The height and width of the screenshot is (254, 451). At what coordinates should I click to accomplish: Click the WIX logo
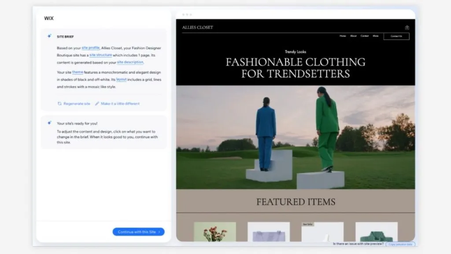pos(49,18)
